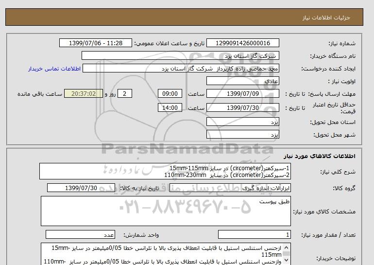Click the general need description box with circometer
Image resolution: width=374 pixels, height=265 pixels.
pyautogui.click(x=165, y=172)
